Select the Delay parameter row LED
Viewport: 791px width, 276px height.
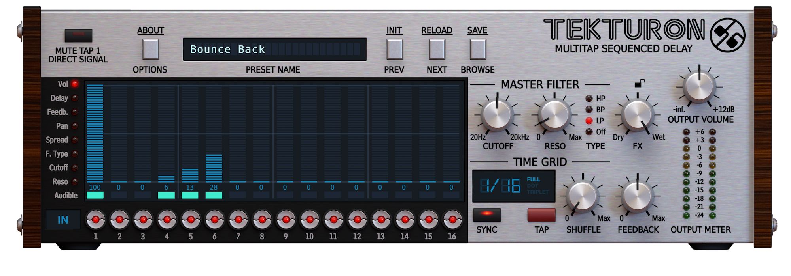74,98
